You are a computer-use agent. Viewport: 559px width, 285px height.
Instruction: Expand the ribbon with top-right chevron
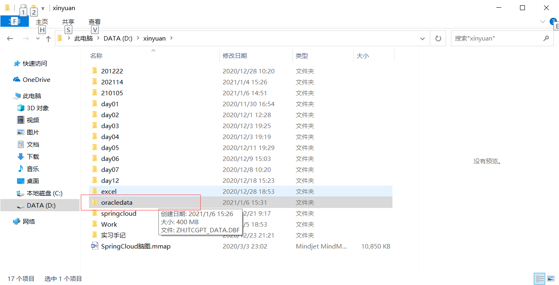(x=543, y=21)
